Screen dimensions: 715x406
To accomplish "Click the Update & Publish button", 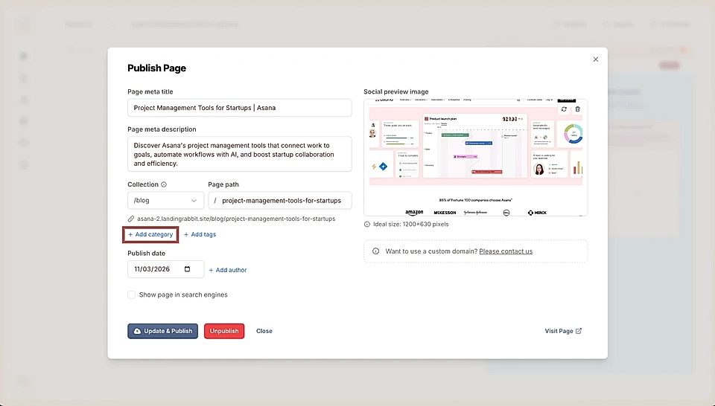I will (163, 331).
